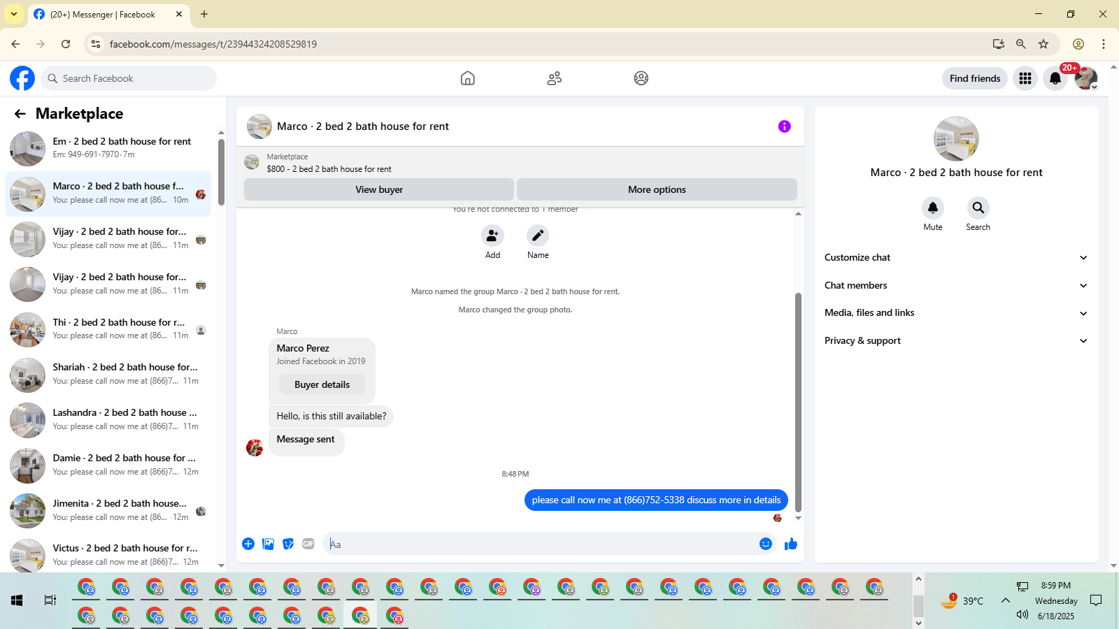This screenshot has width=1119, height=629.
Task: Expand Media, files and links section
Action: 956,313
